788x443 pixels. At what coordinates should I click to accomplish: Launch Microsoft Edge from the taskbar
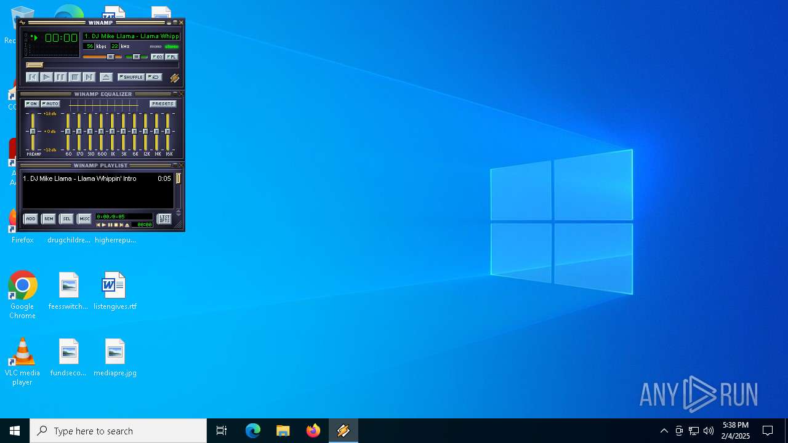click(253, 431)
